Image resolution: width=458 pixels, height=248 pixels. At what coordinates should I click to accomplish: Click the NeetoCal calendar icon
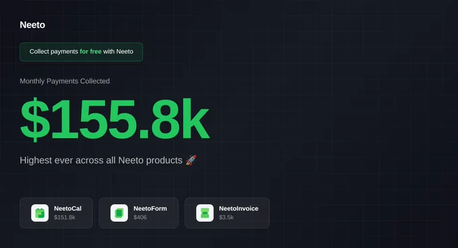point(40,213)
